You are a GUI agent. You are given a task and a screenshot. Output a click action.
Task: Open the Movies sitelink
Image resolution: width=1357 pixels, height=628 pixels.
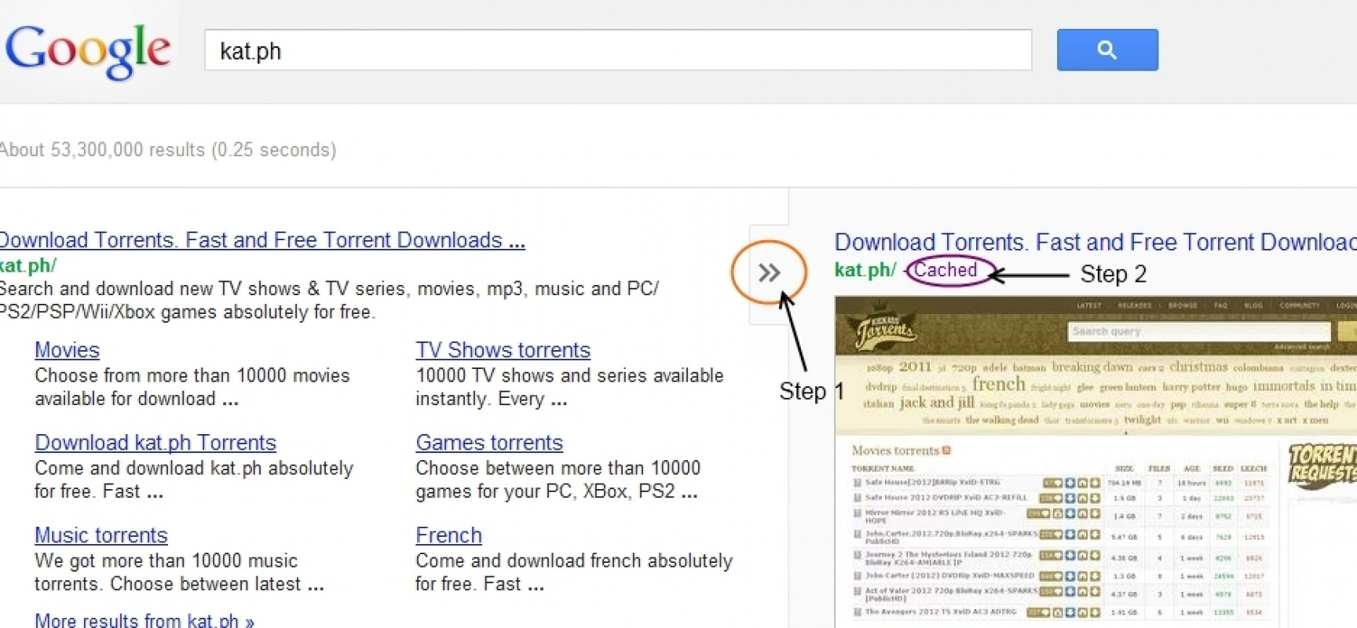[67, 350]
